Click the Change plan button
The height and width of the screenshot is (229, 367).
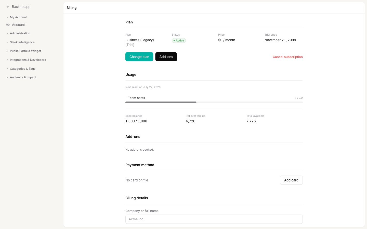click(139, 57)
